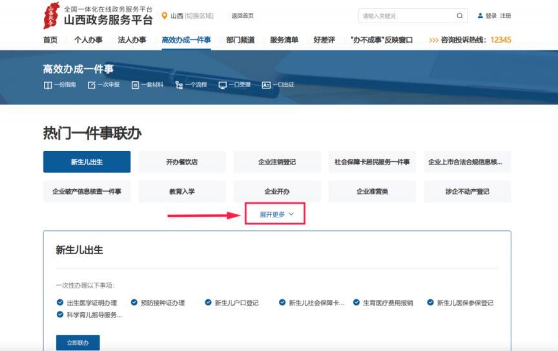This screenshot has height=351, width=558.
Task: Click the 一口受理 monitor icon
Action: pyautogui.click(x=222, y=85)
